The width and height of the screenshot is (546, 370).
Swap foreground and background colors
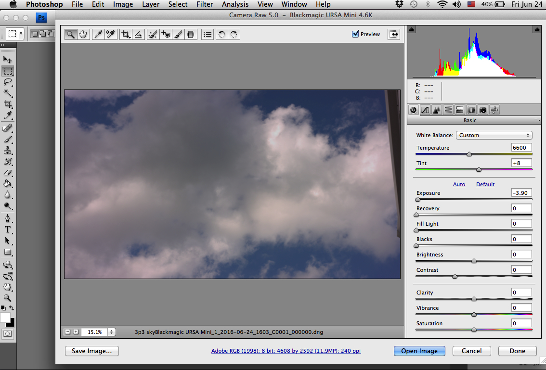12,308
